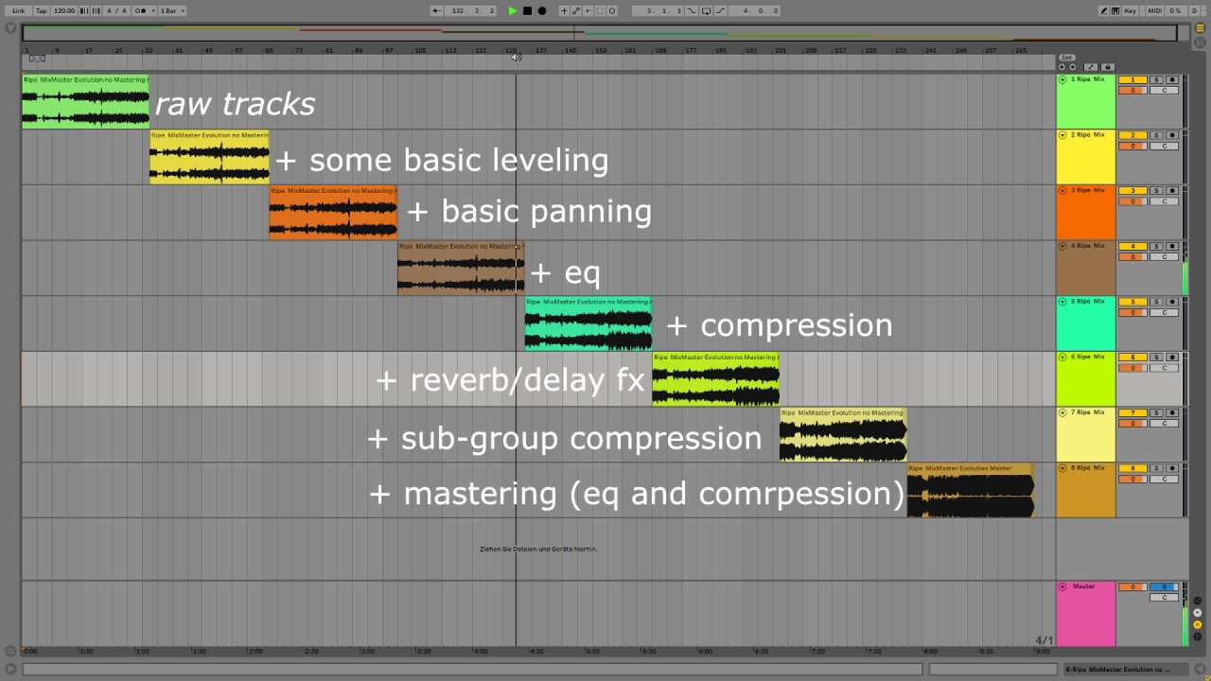Unfold track 5 Ripe Mix
Image resolution: width=1211 pixels, height=681 pixels.
pos(1062,302)
